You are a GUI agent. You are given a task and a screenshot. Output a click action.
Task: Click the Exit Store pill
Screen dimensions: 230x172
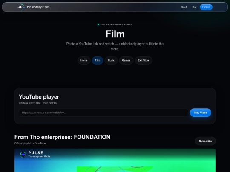click(144, 60)
